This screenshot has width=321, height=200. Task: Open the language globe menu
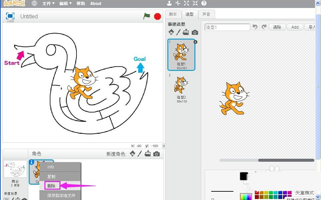34,3
